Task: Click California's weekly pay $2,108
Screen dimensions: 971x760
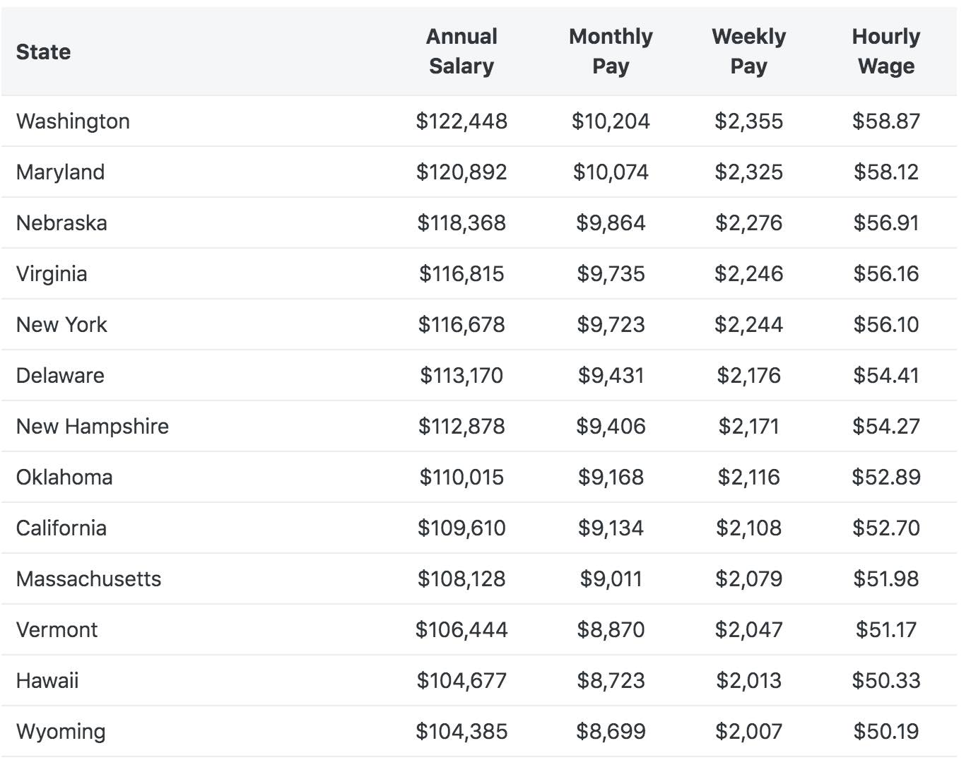Action: [748, 528]
